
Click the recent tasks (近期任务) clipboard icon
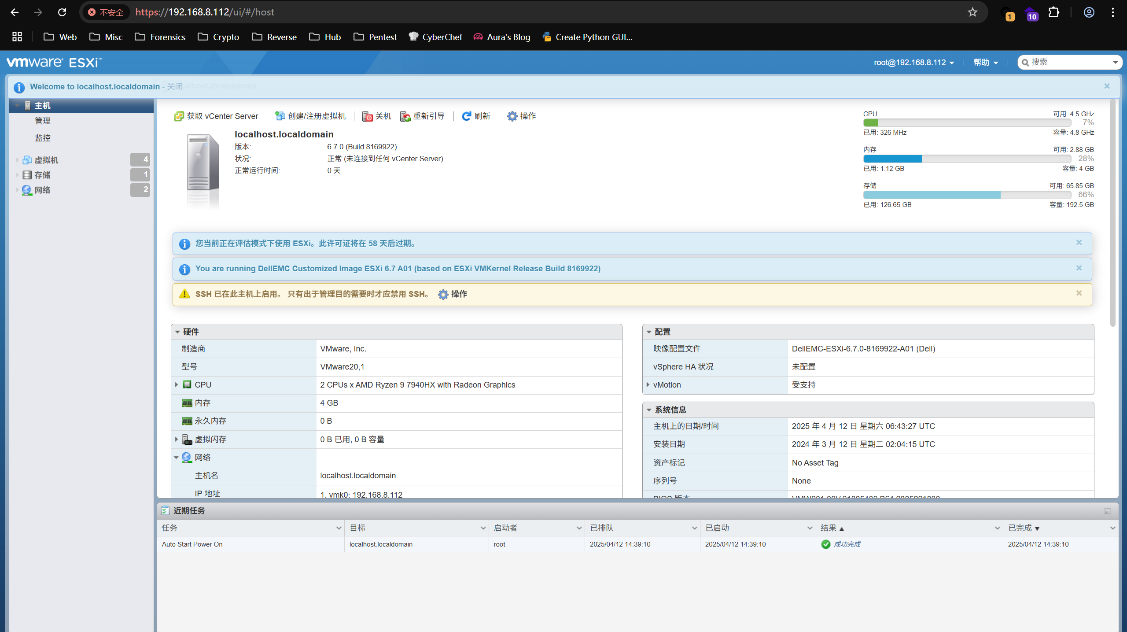point(165,510)
